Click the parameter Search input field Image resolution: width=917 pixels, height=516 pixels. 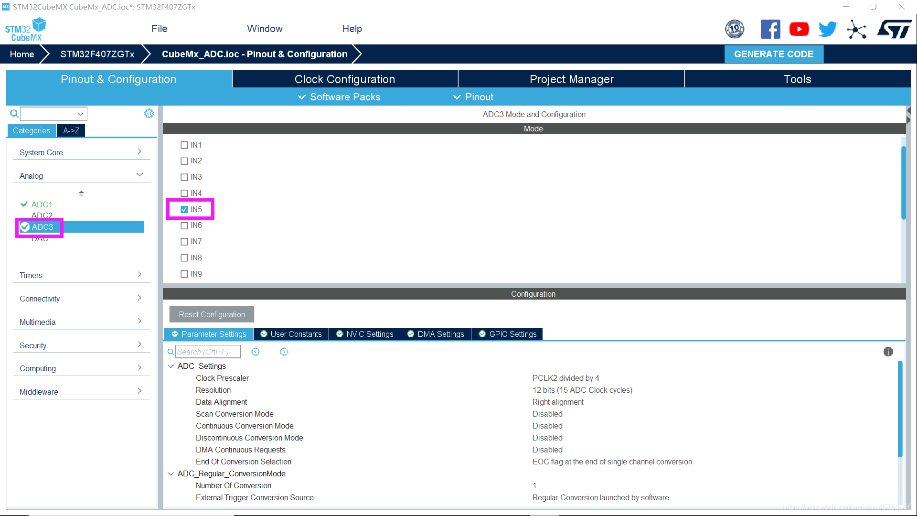point(207,352)
